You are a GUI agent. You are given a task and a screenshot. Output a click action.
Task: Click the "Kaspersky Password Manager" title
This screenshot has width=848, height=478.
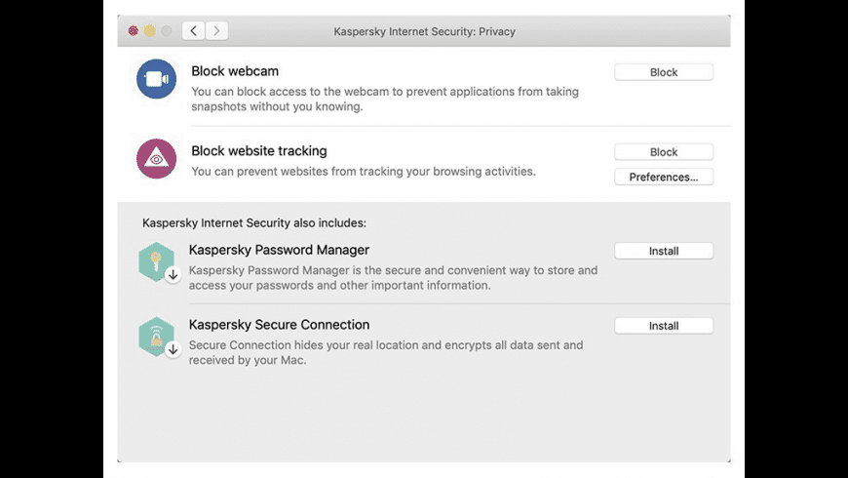pos(279,251)
